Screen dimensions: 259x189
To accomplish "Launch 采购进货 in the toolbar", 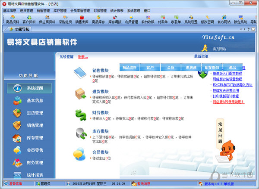I will point(65,19).
